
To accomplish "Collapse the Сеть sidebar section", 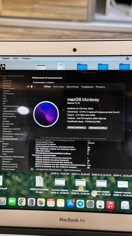I will click(2, 141).
